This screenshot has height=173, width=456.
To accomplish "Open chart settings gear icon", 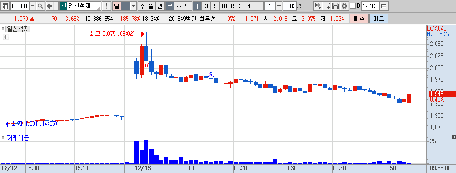I will pos(344,6).
